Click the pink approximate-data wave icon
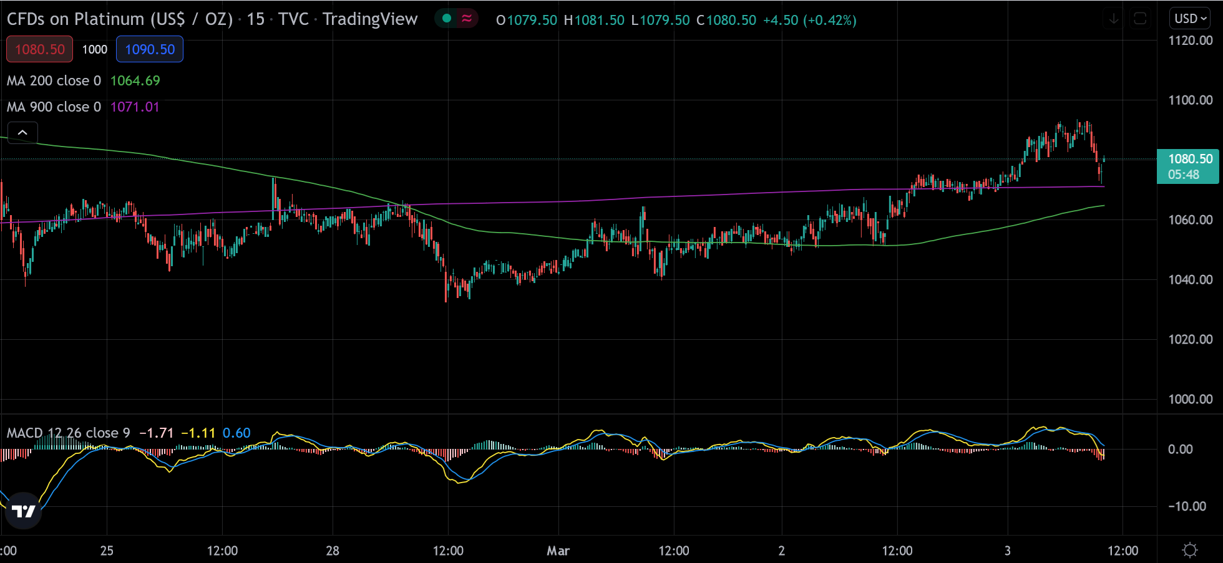 click(467, 19)
